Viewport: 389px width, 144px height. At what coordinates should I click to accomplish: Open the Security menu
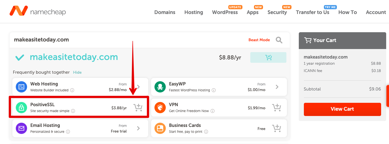coord(277,12)
